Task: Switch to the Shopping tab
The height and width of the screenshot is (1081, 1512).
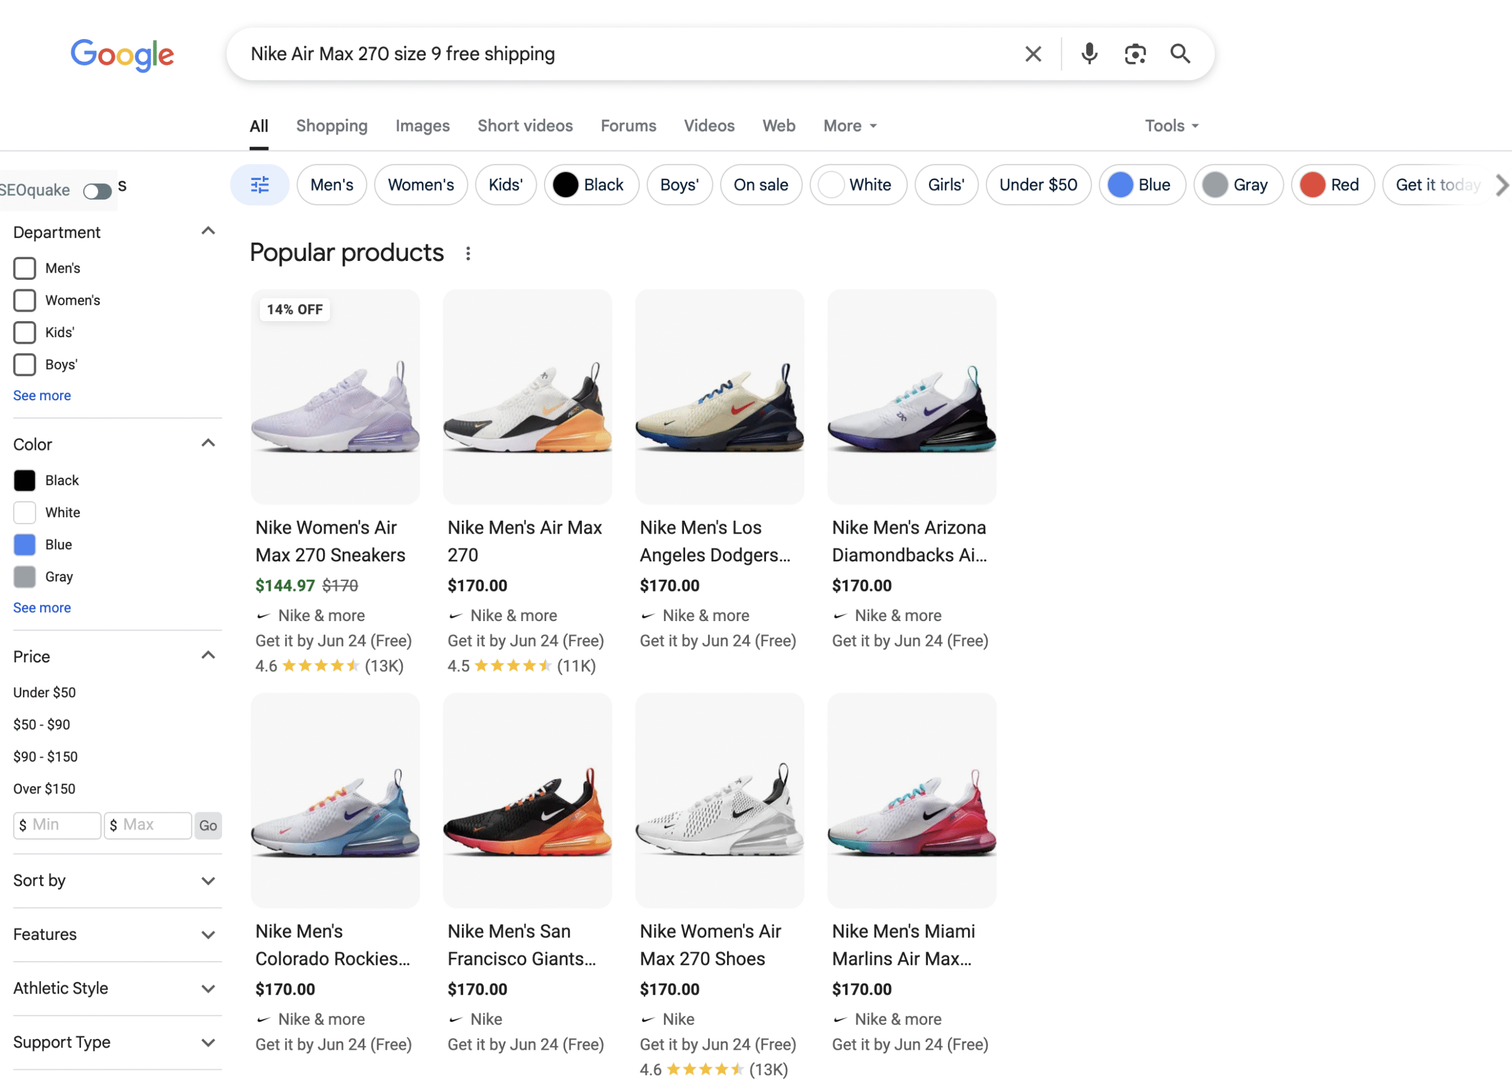Action: click(331, 125)
